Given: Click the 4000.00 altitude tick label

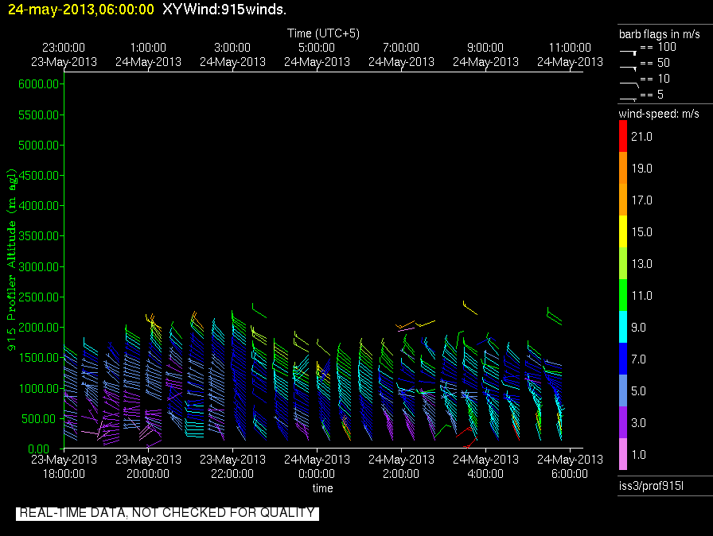Looking at the screenshot, I should point(39,206).
